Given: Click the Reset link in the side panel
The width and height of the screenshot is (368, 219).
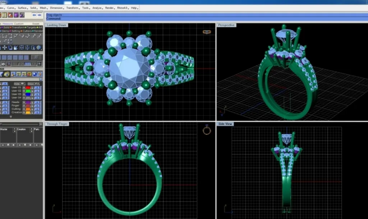Looking at the screenshot, I should 36,23.
